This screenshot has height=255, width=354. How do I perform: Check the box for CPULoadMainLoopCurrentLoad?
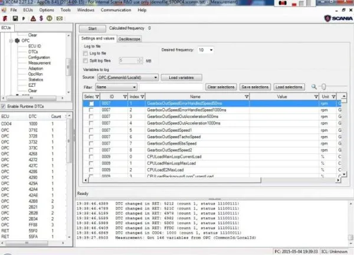coord(91,157)
